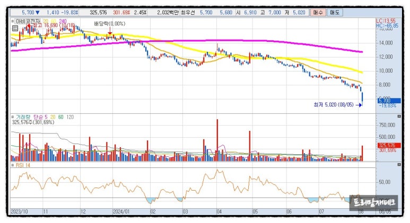This screenshot has height=223, width=410.
Task: Click the current price 5,700 in header
Action: coord(28,13)
